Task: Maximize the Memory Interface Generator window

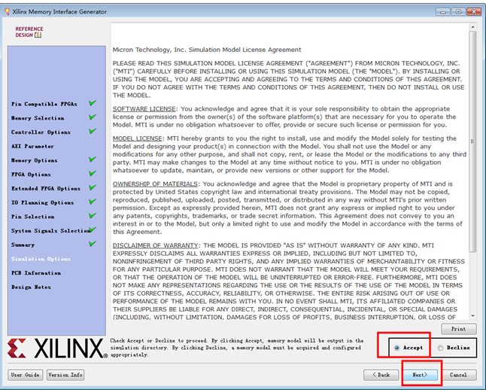Action: pos(458,12)
